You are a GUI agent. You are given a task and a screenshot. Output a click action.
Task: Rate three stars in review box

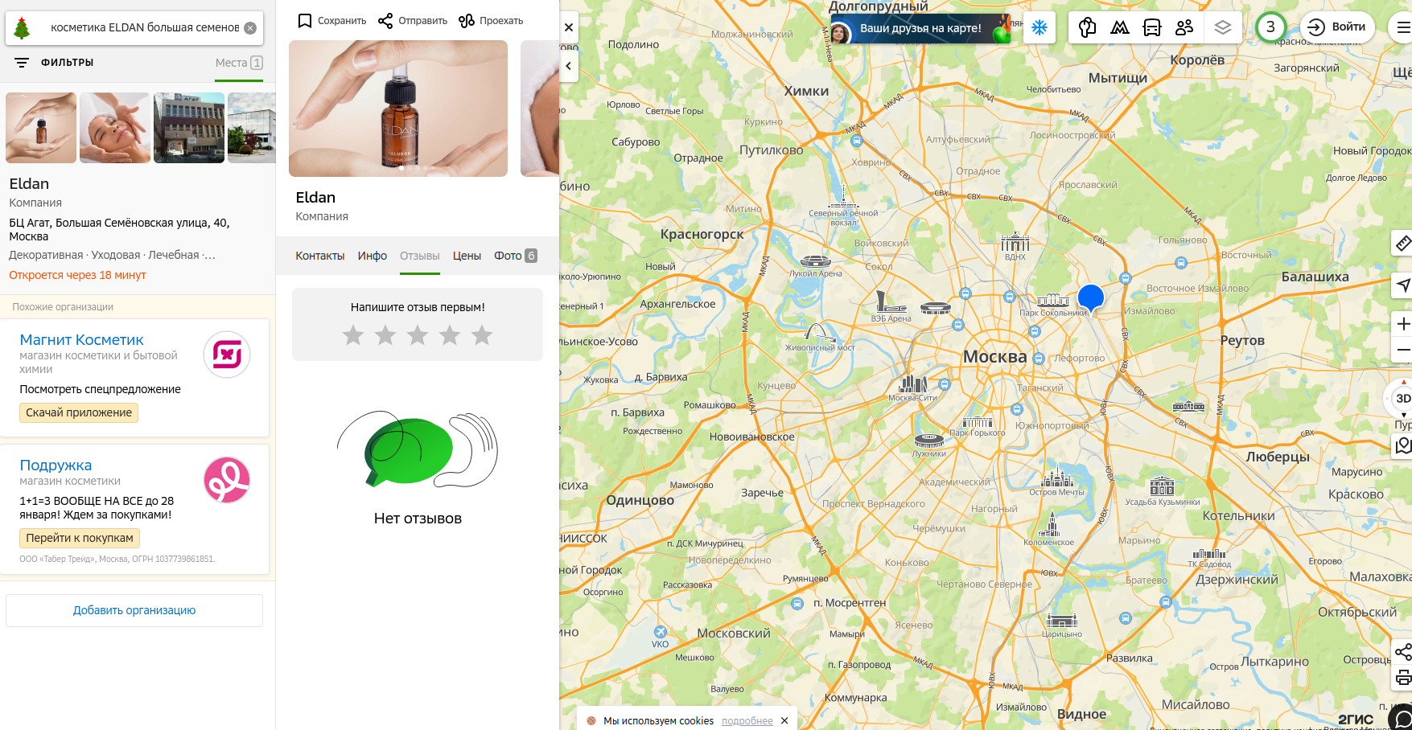[418, 335]
